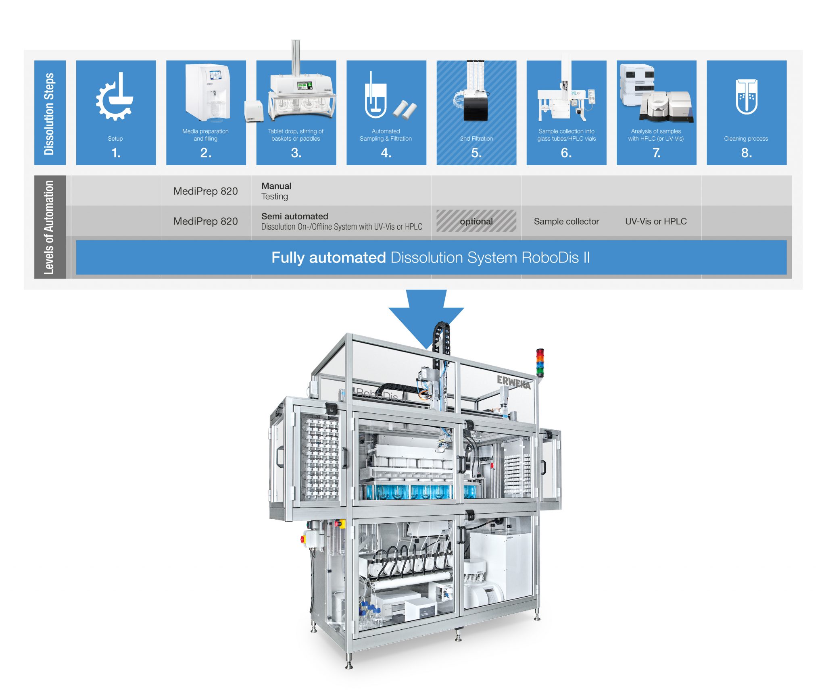The image size is (826, 693).
Task: Select the Cleaning process test tube icon
Action: pos(746,97)
